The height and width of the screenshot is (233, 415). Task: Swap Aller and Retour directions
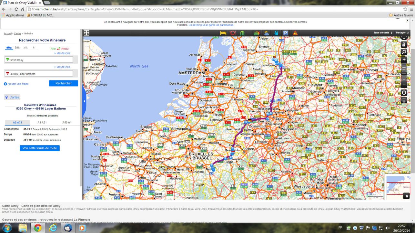point(59,49)
